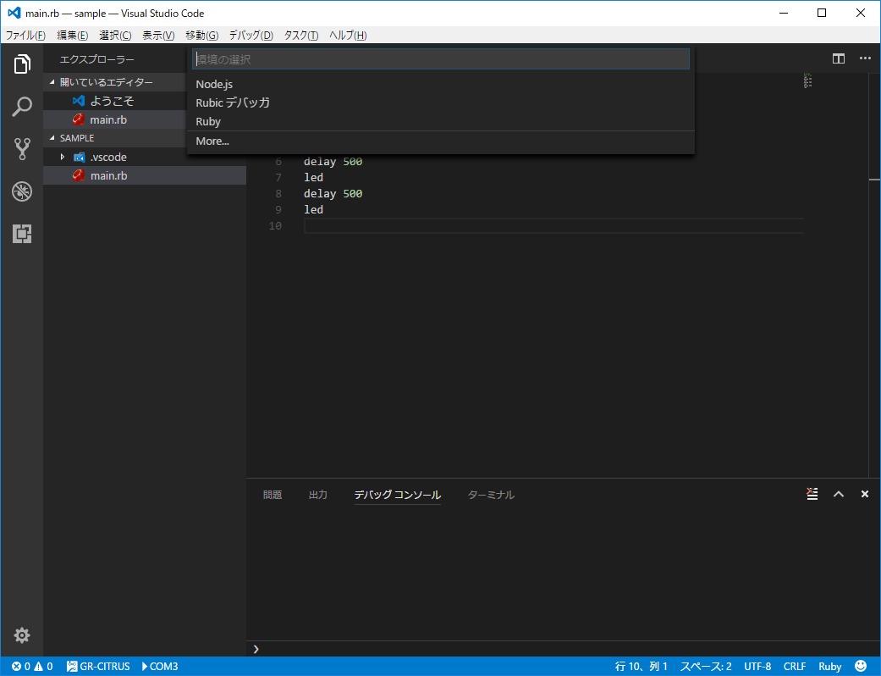Switch to the ターミナル panel tab
Viewport: 881px width, 676px height.
point(491,495)
